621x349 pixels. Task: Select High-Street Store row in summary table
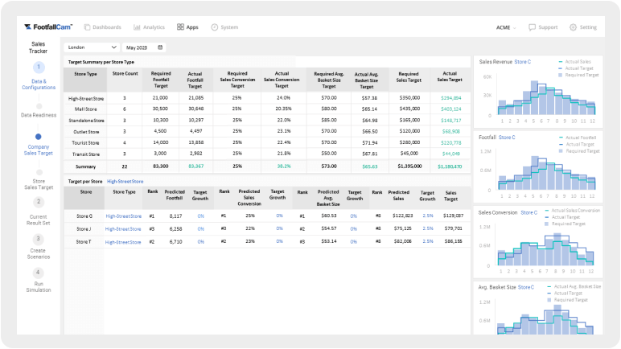(x=267, y=98)
